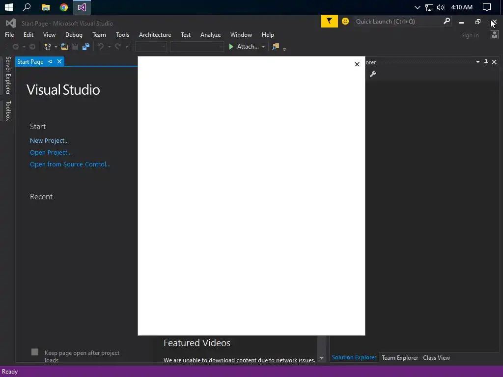The width and height of the screenshot is (503, 377).
Task: Switch to the Team Explorer tab
Action: coord(400,358)
